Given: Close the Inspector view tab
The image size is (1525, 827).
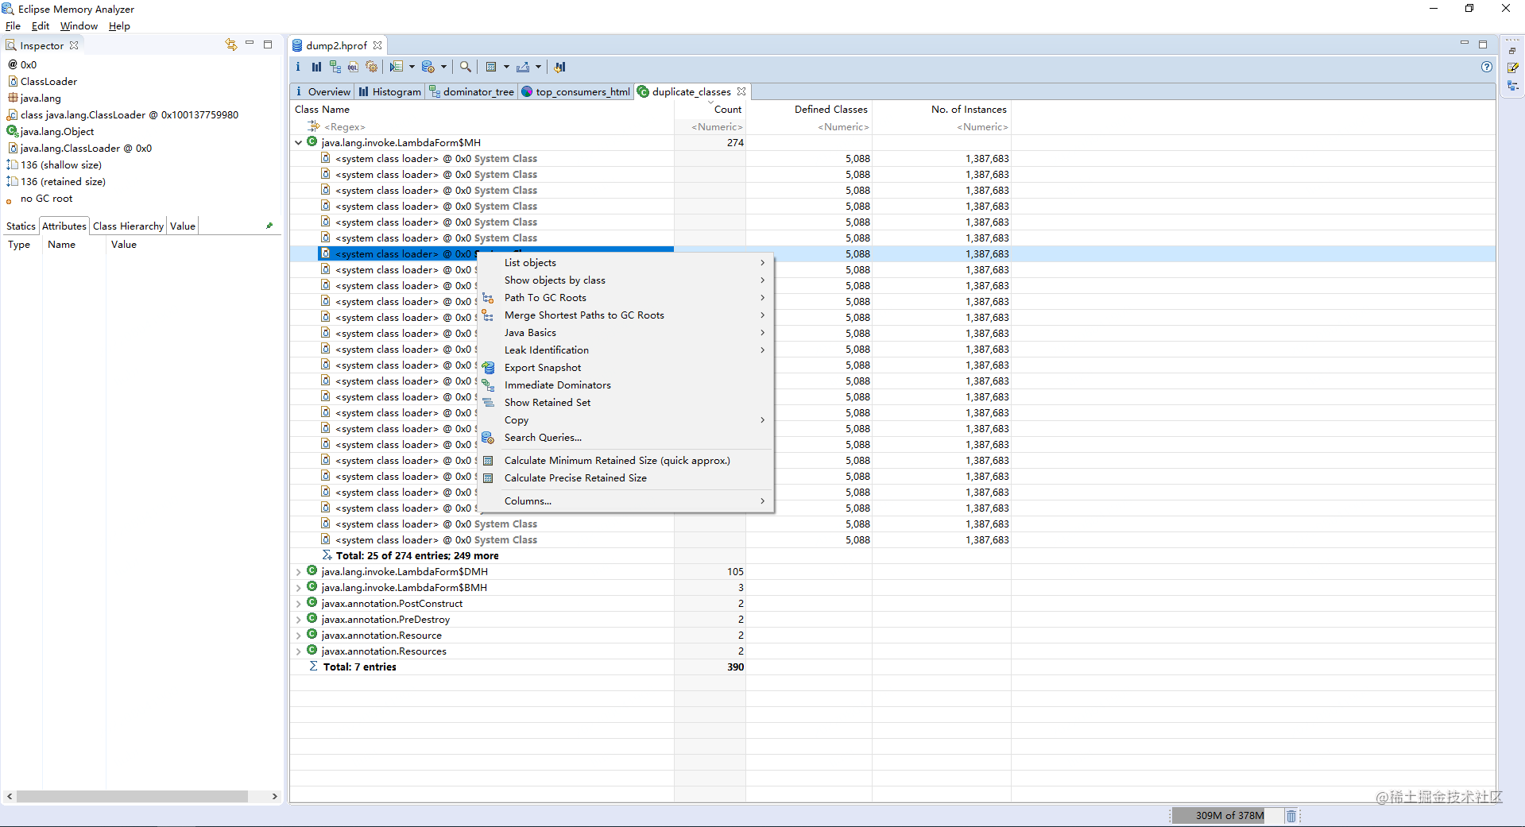Looking at the screenshot, I should point(74,45).
